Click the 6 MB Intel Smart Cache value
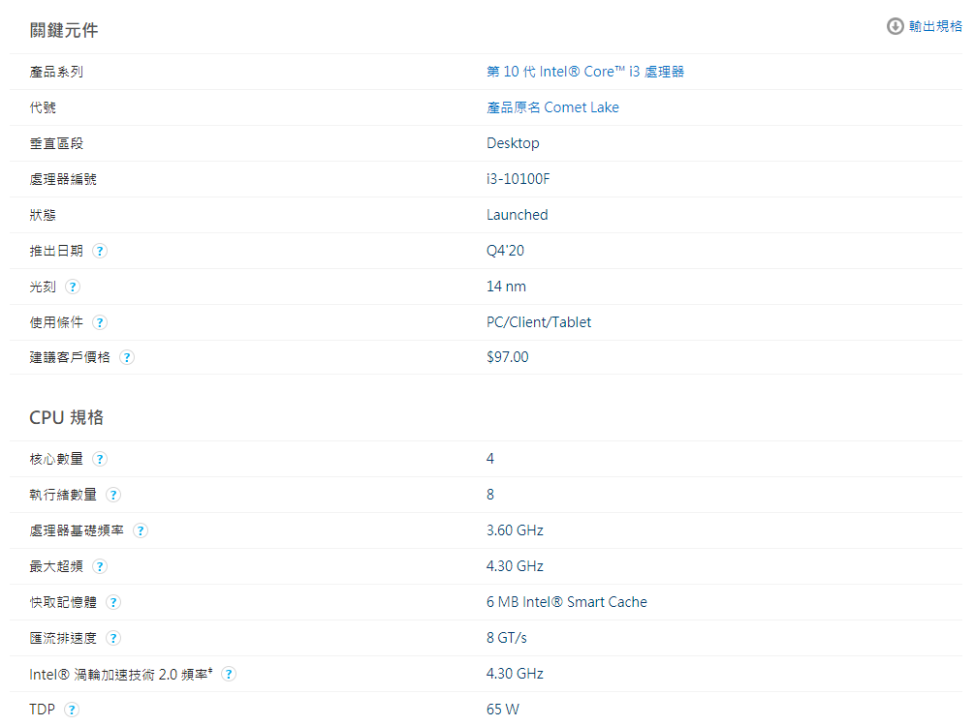This screenshot has height=726, width=975. (566, 602)
